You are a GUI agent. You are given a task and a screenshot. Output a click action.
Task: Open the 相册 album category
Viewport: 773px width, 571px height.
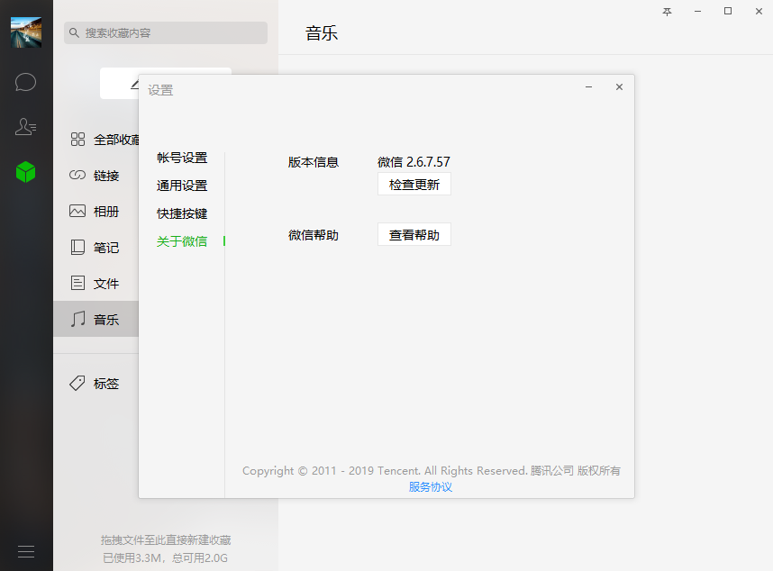pyautogui.click(x=96, y=212)
